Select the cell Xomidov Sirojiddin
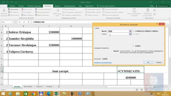The height and width of the screenshot is (96, 171). click(23, 37)
